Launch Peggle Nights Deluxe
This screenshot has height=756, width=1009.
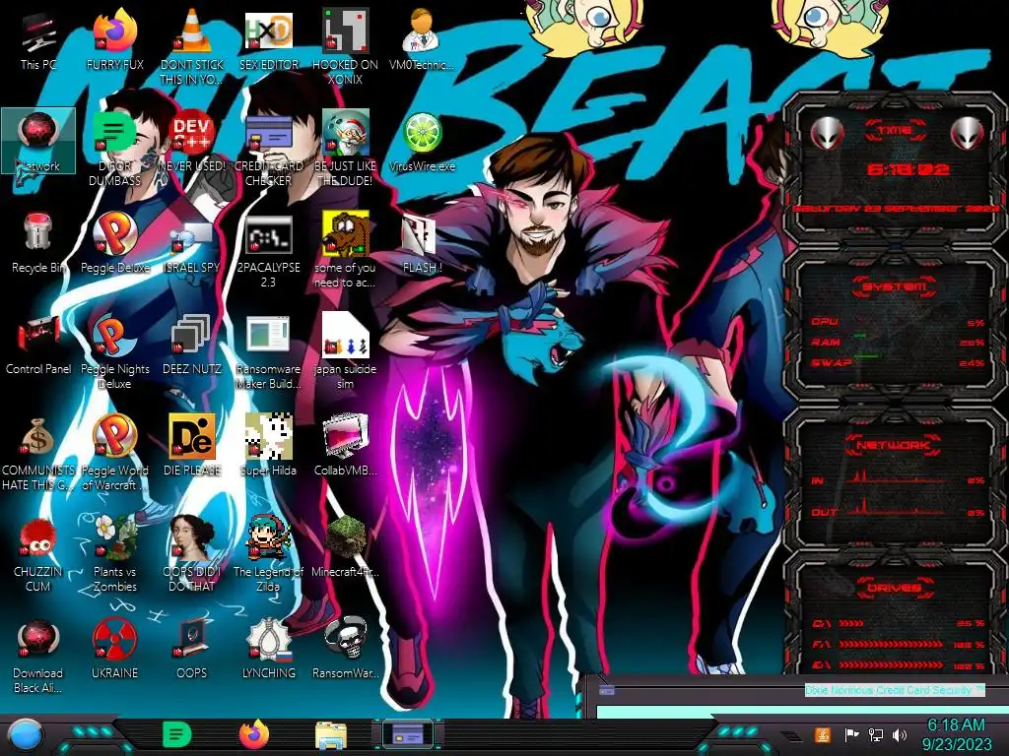[x=115, y=351]
